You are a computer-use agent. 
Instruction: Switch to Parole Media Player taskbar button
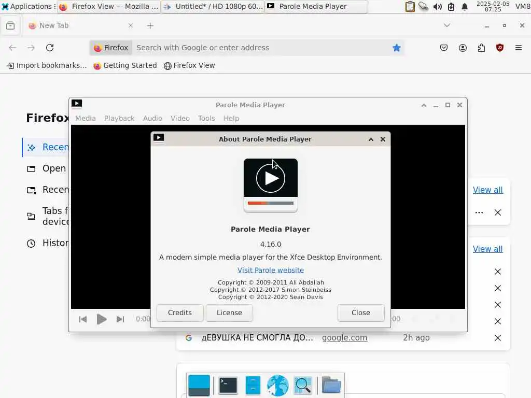316,6
